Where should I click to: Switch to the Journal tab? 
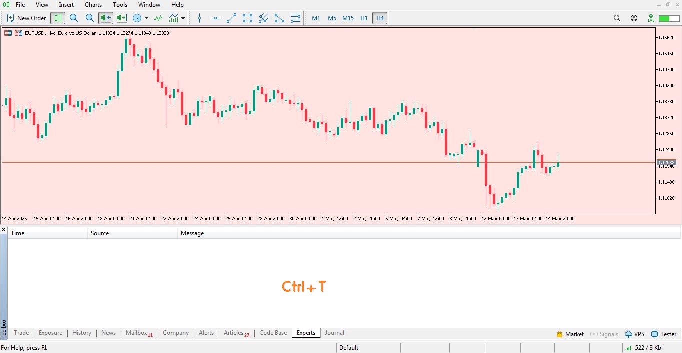tap(334, 333)
